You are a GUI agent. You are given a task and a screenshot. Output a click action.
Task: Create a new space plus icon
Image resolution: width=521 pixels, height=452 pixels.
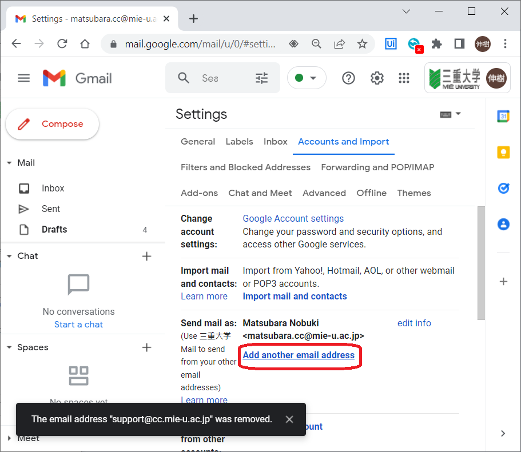pos(146,347)
